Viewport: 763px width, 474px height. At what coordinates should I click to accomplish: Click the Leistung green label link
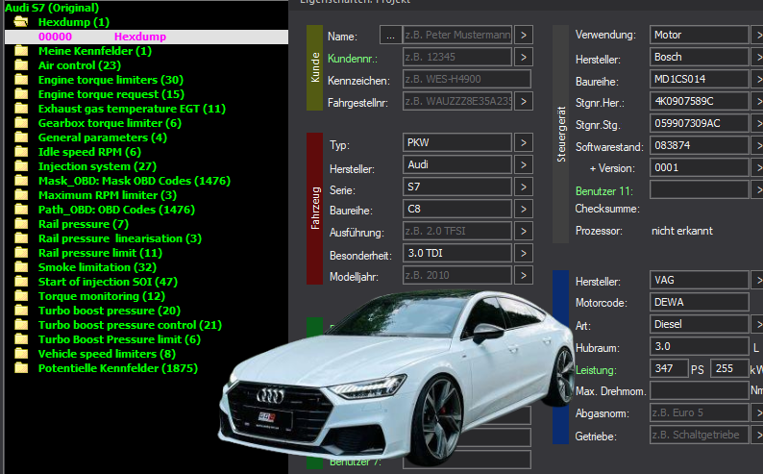(x=596, y=370)
